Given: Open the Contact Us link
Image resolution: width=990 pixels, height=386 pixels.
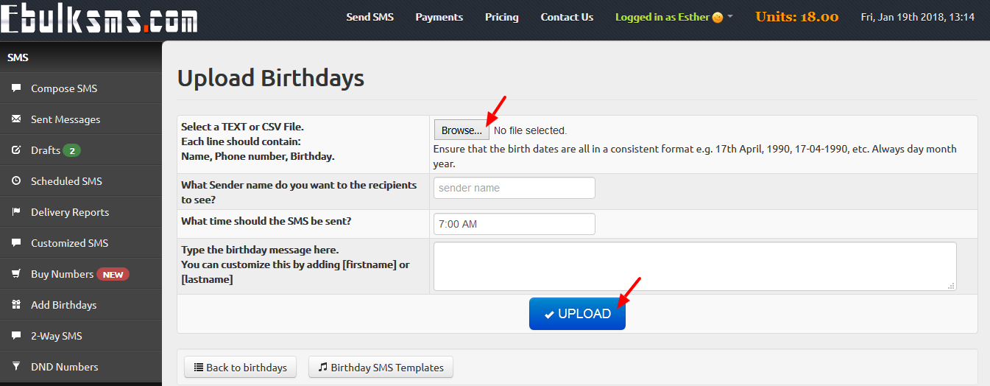Looking at the screenshot, I should click(x=567, y=17).
